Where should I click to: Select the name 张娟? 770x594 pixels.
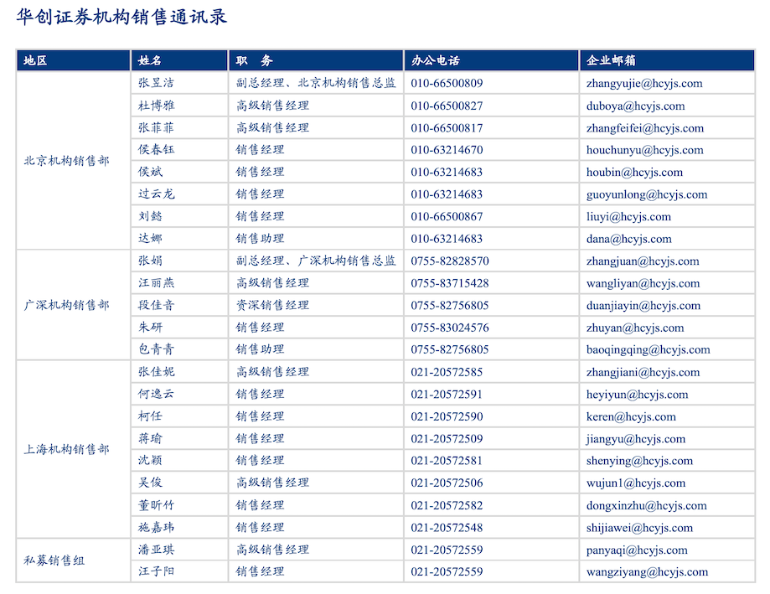(x=150, y=261)
